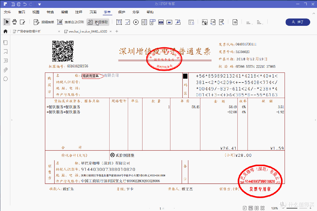Image resolution: width=317 pixels, height=211 pixels.
Task: Click the form template icon
Action: click(x=235, y=22)
